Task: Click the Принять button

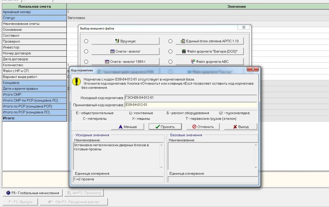Action: point(165,127)
